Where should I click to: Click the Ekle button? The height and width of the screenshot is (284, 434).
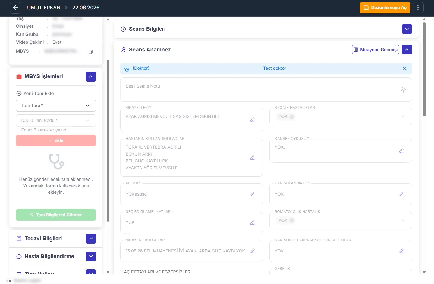(x=56, y=140)
